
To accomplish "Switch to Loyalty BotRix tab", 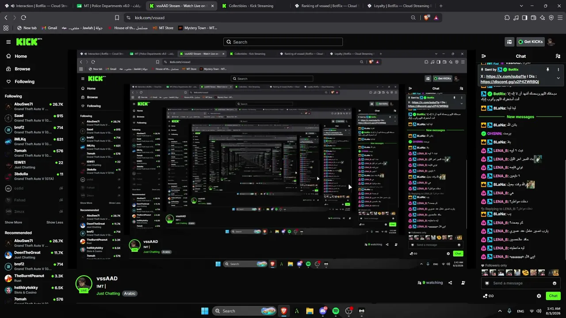I will click(x=399, y=6).
